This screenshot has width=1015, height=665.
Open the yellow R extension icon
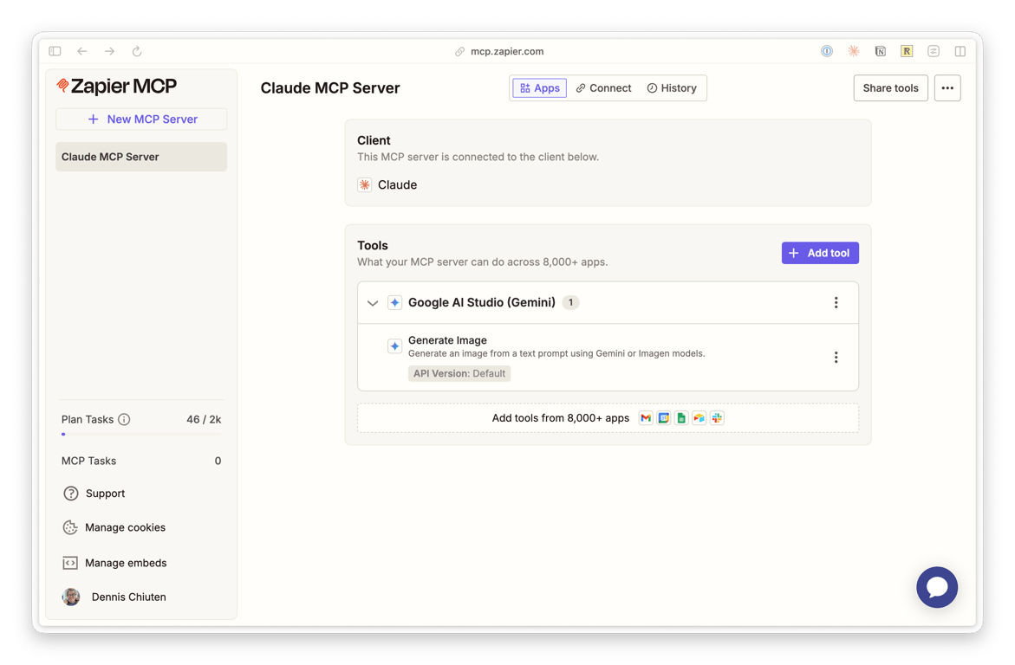tap(907, 51)
